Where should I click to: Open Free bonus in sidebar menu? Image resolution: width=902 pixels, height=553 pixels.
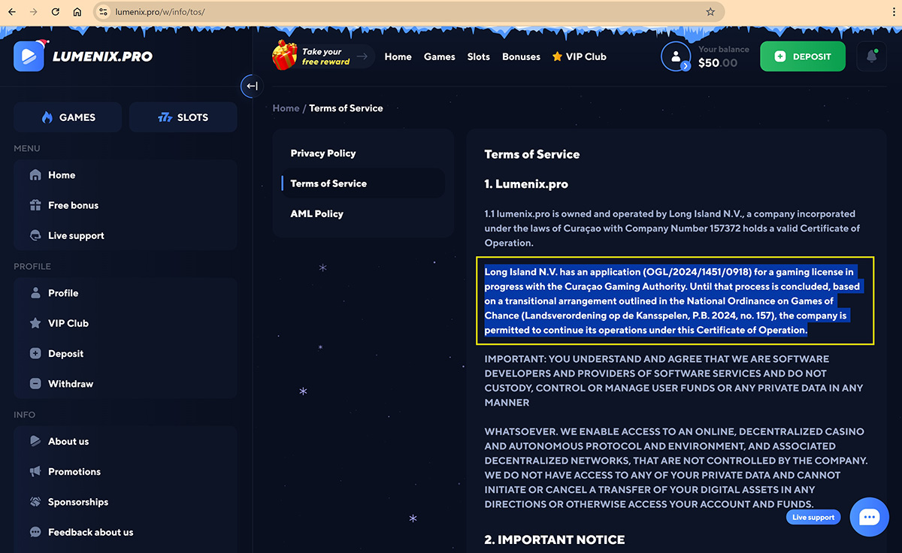[73, 205]
